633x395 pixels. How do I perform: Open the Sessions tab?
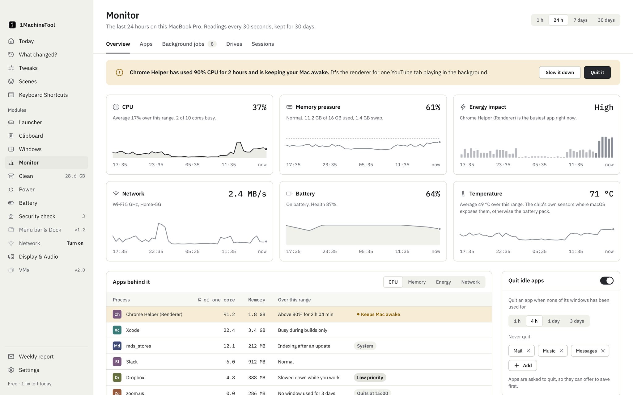coord(263,44)
